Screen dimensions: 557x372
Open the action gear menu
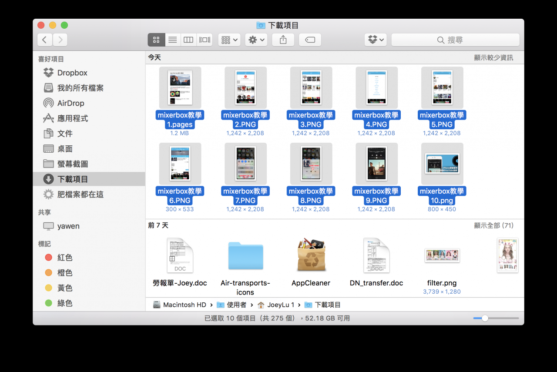point(256,40)
